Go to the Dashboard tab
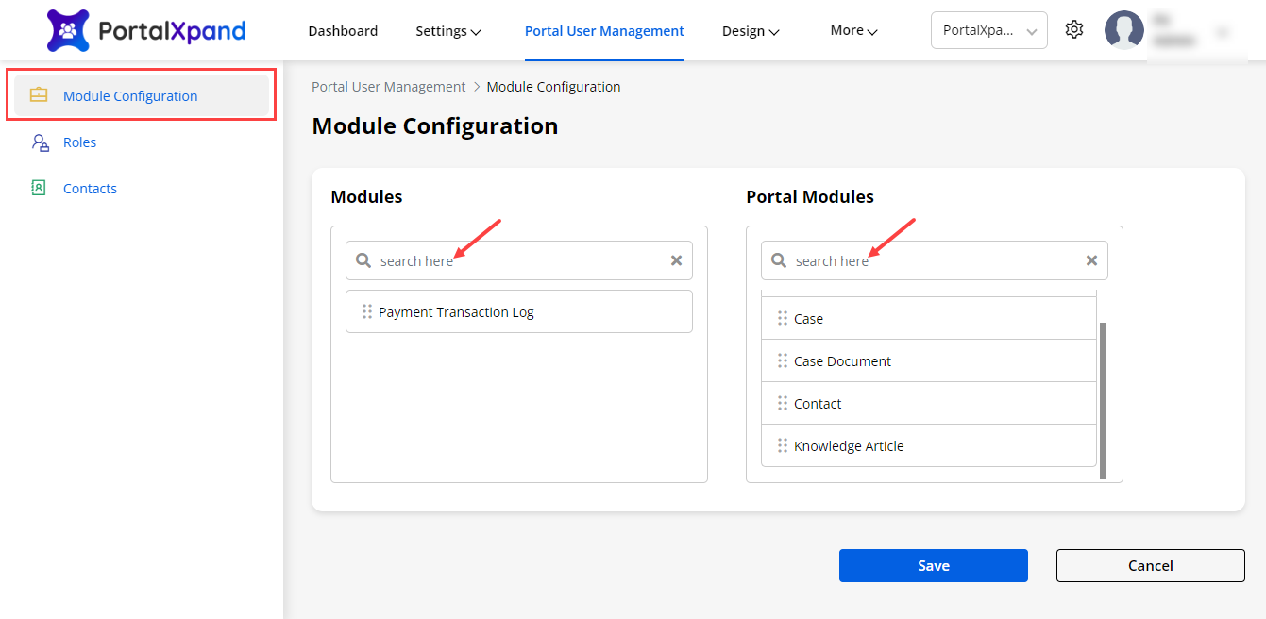 tap(343, 31)
